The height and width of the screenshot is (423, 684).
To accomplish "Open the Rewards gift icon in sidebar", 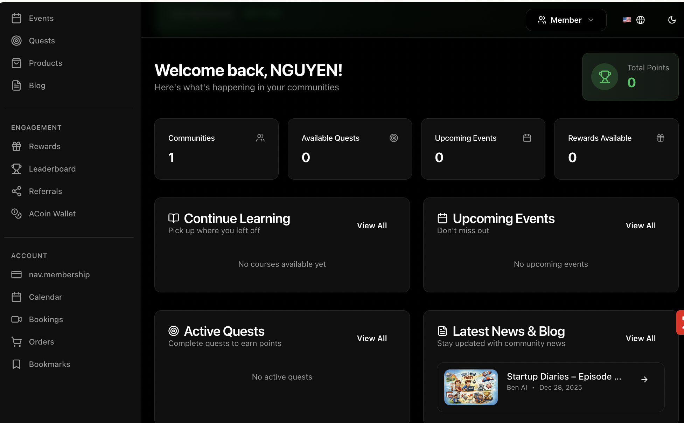I will [x=16, y=146].
